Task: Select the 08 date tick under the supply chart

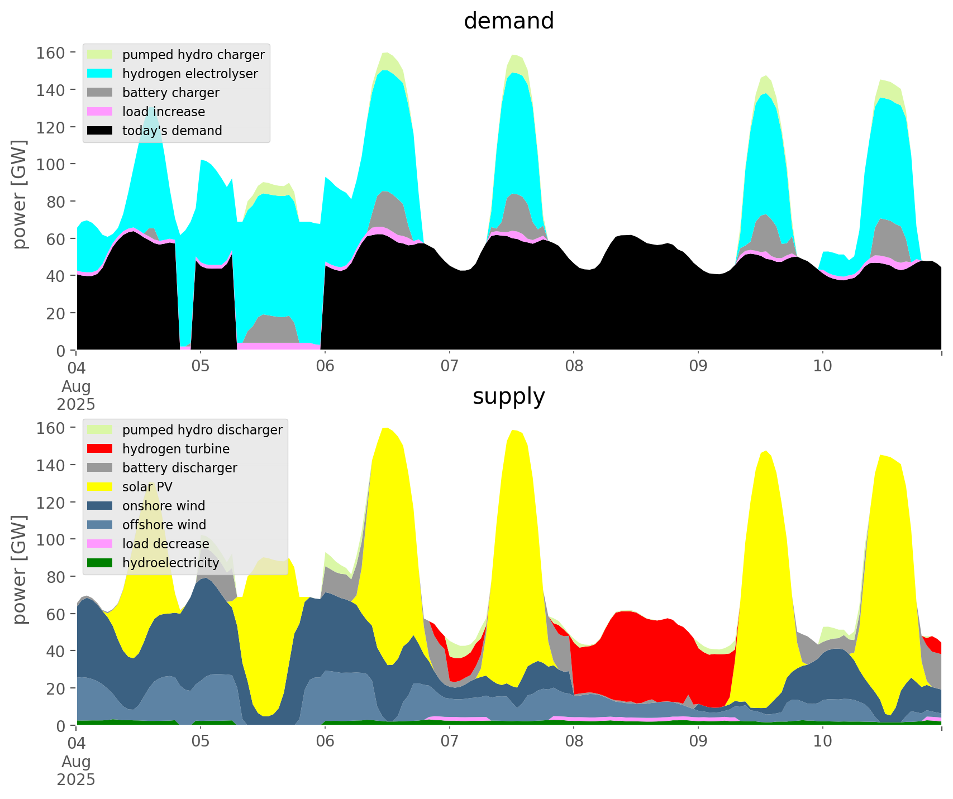Action: click(574, 742)
